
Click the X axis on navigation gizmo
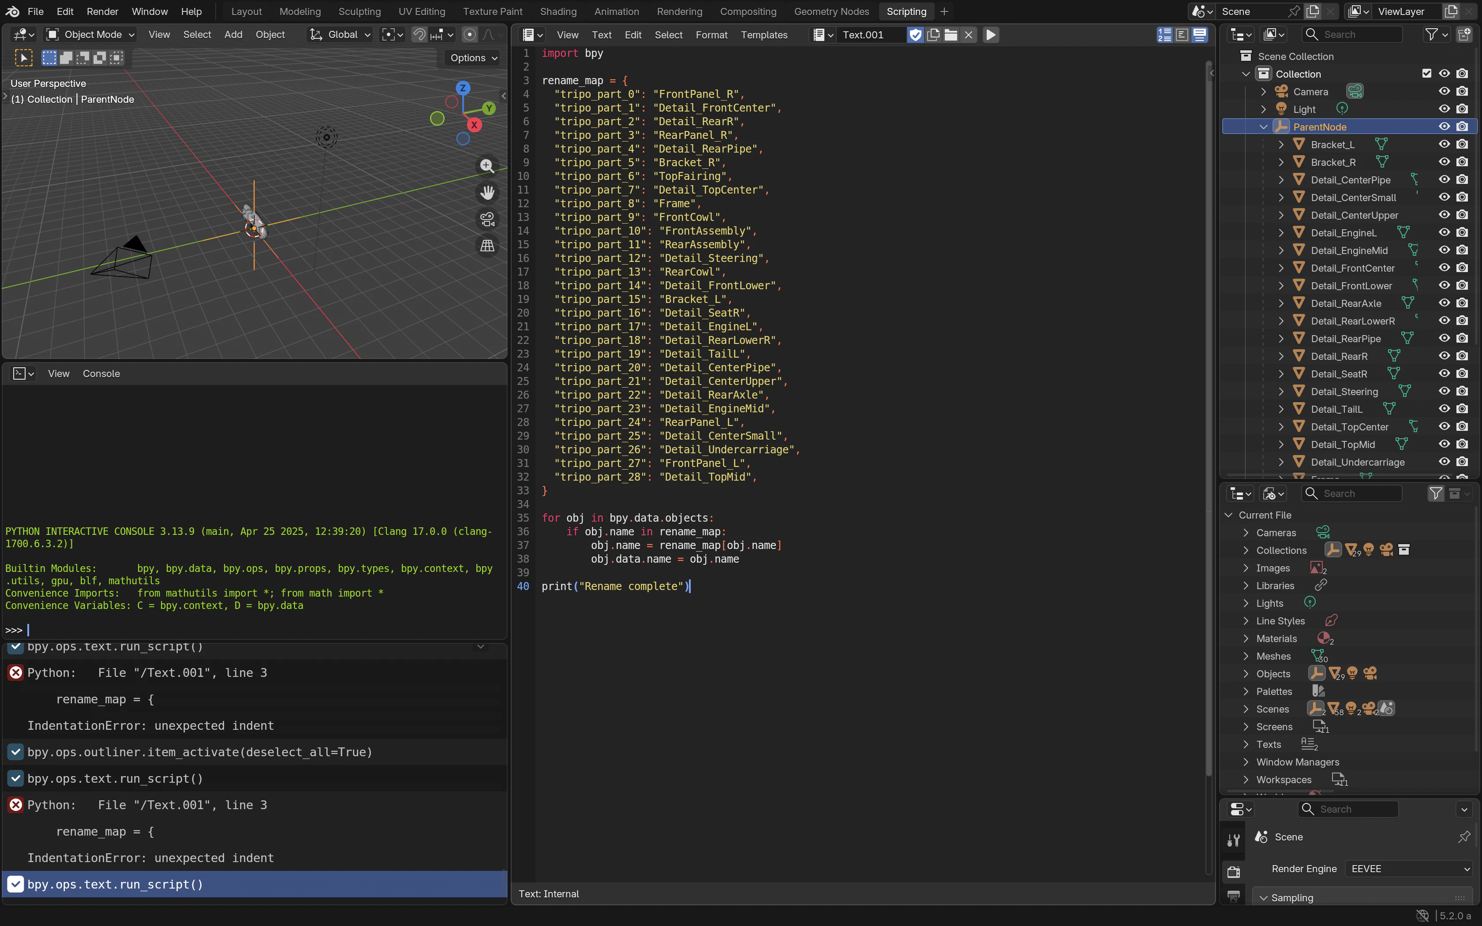pos(474,125)
